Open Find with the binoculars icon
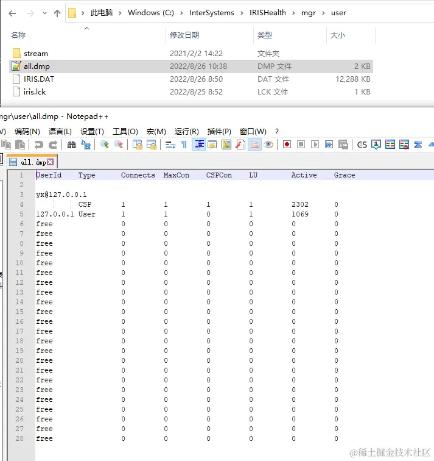This screenshot has height=461, width=434. [x=71, y=145]
